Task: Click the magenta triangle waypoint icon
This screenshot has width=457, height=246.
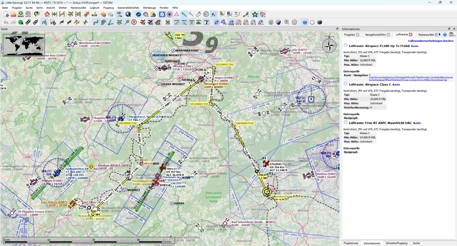Action: 176,14
